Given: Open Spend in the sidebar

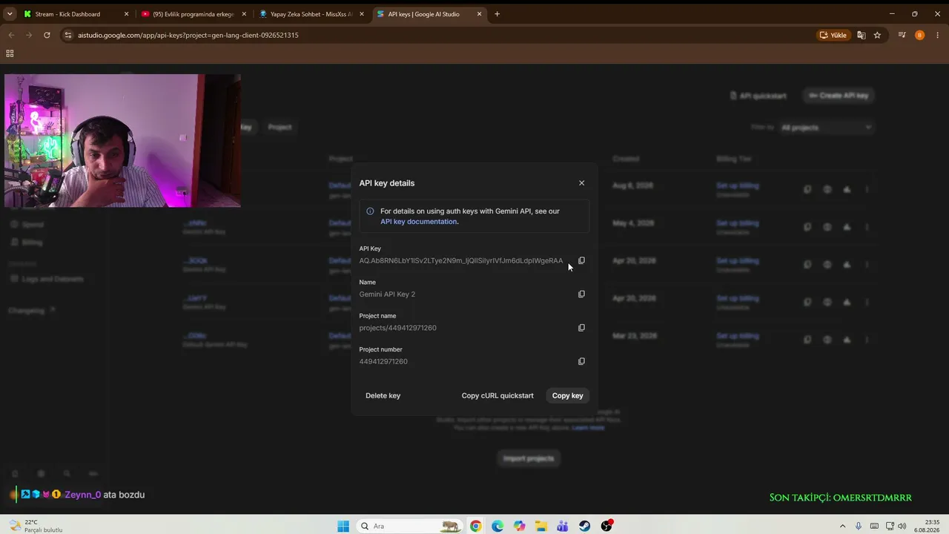Looking at the screenshot, I should (x=27, y=224).
